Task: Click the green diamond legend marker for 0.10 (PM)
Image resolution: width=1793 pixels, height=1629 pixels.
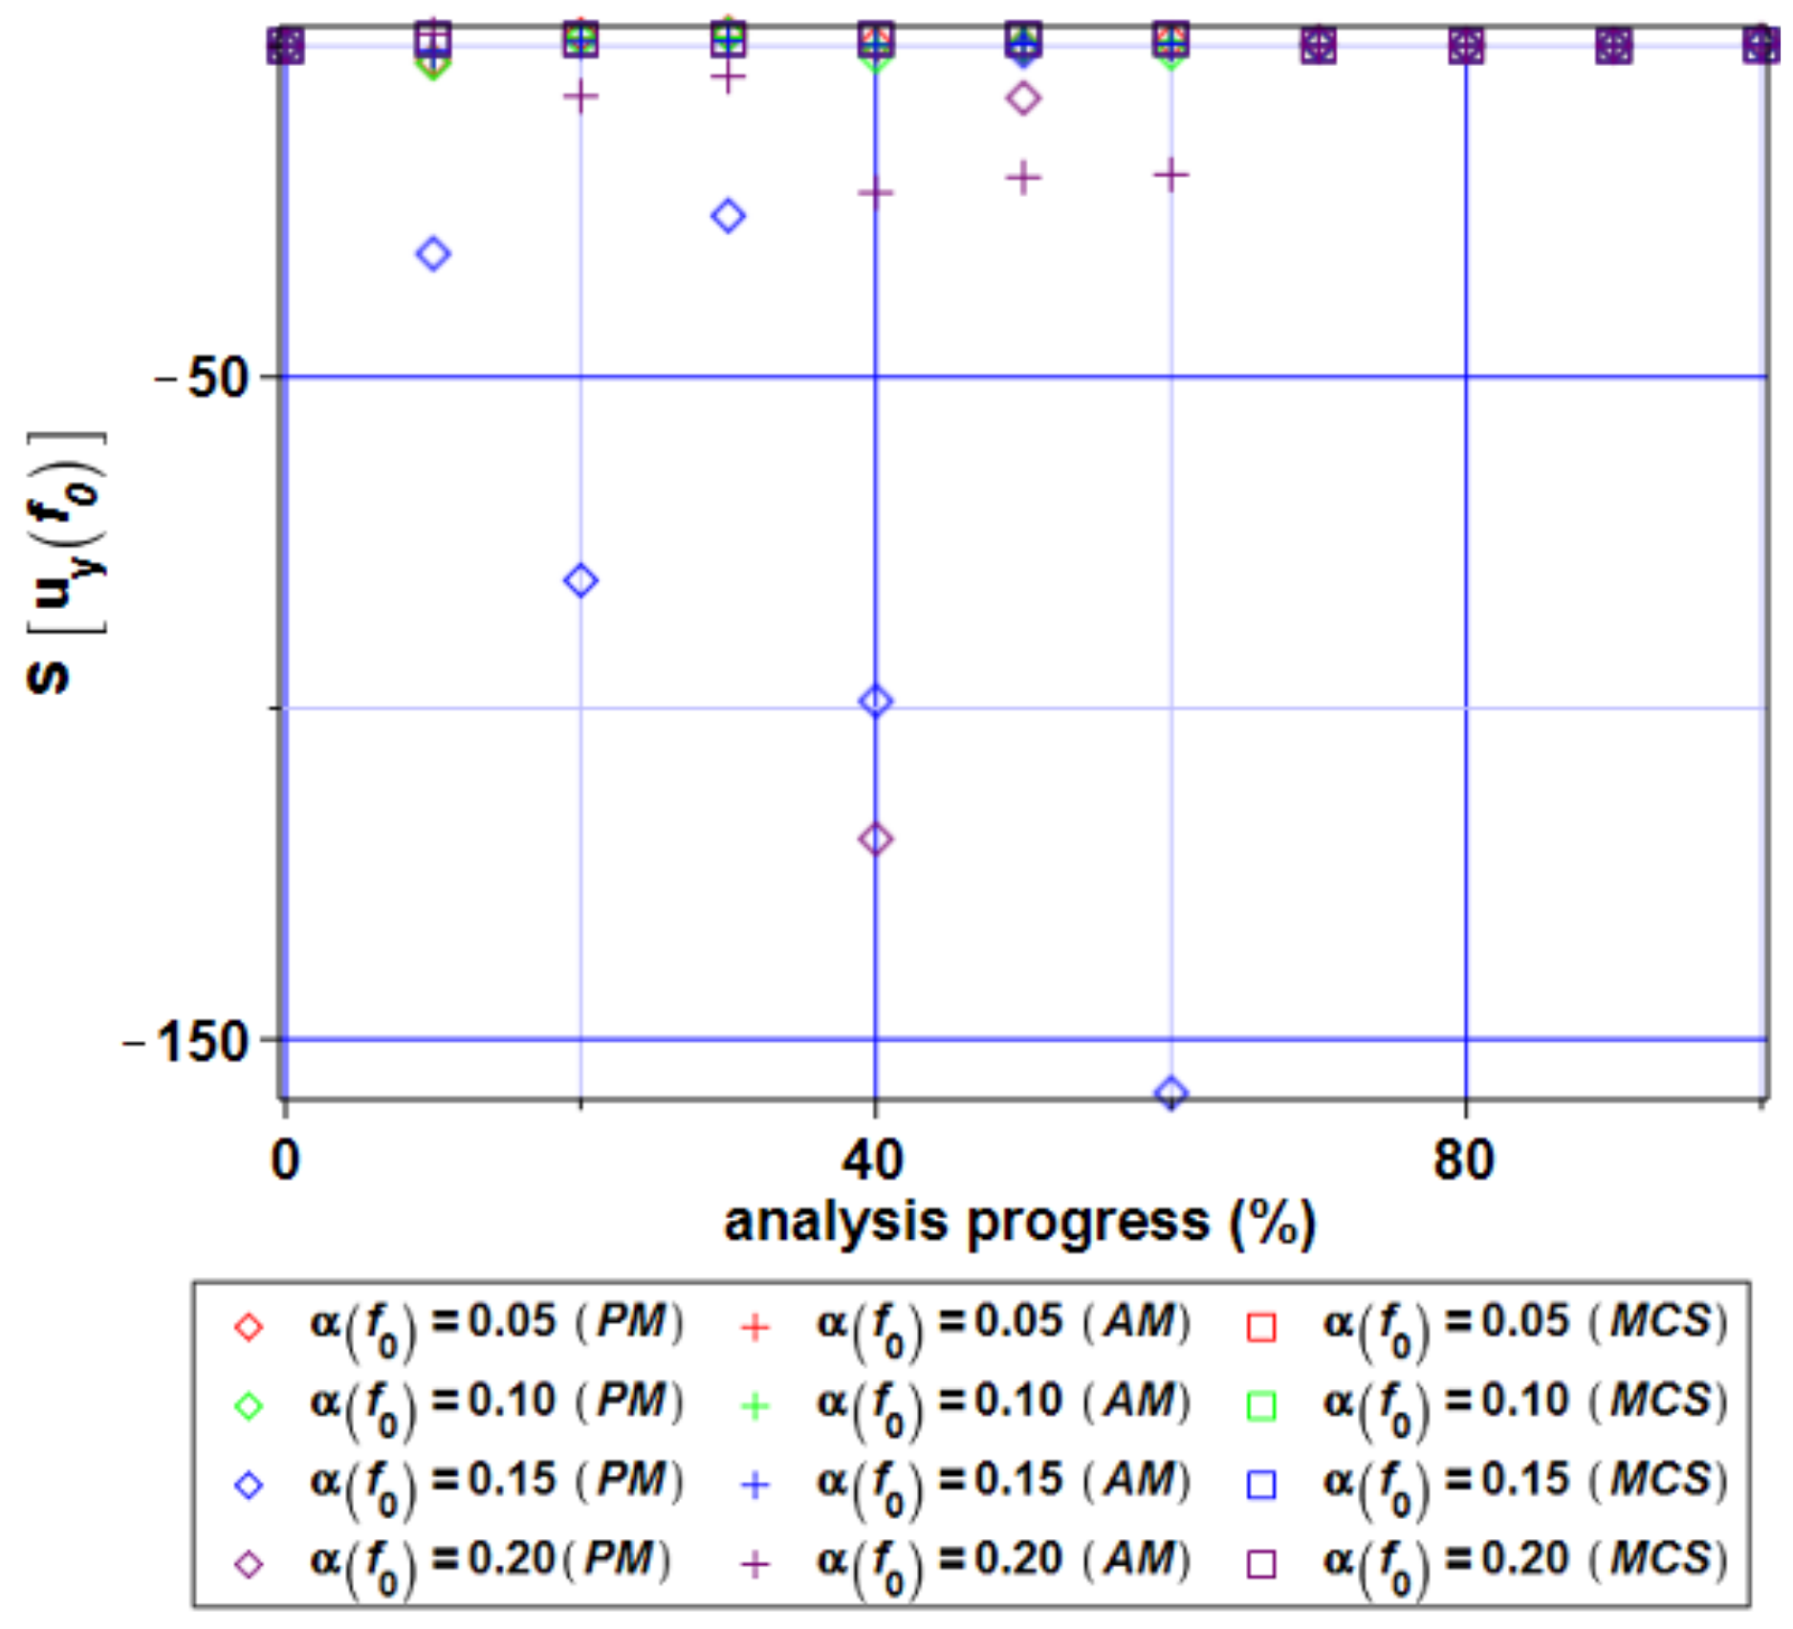Action: [249, 1406]
